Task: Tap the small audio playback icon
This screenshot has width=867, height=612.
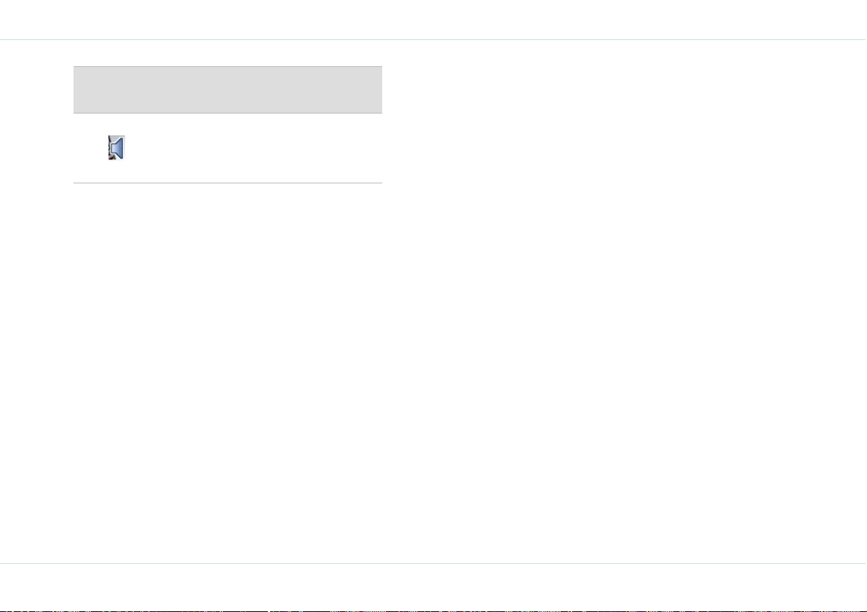Action: click(x=116, y=148)
